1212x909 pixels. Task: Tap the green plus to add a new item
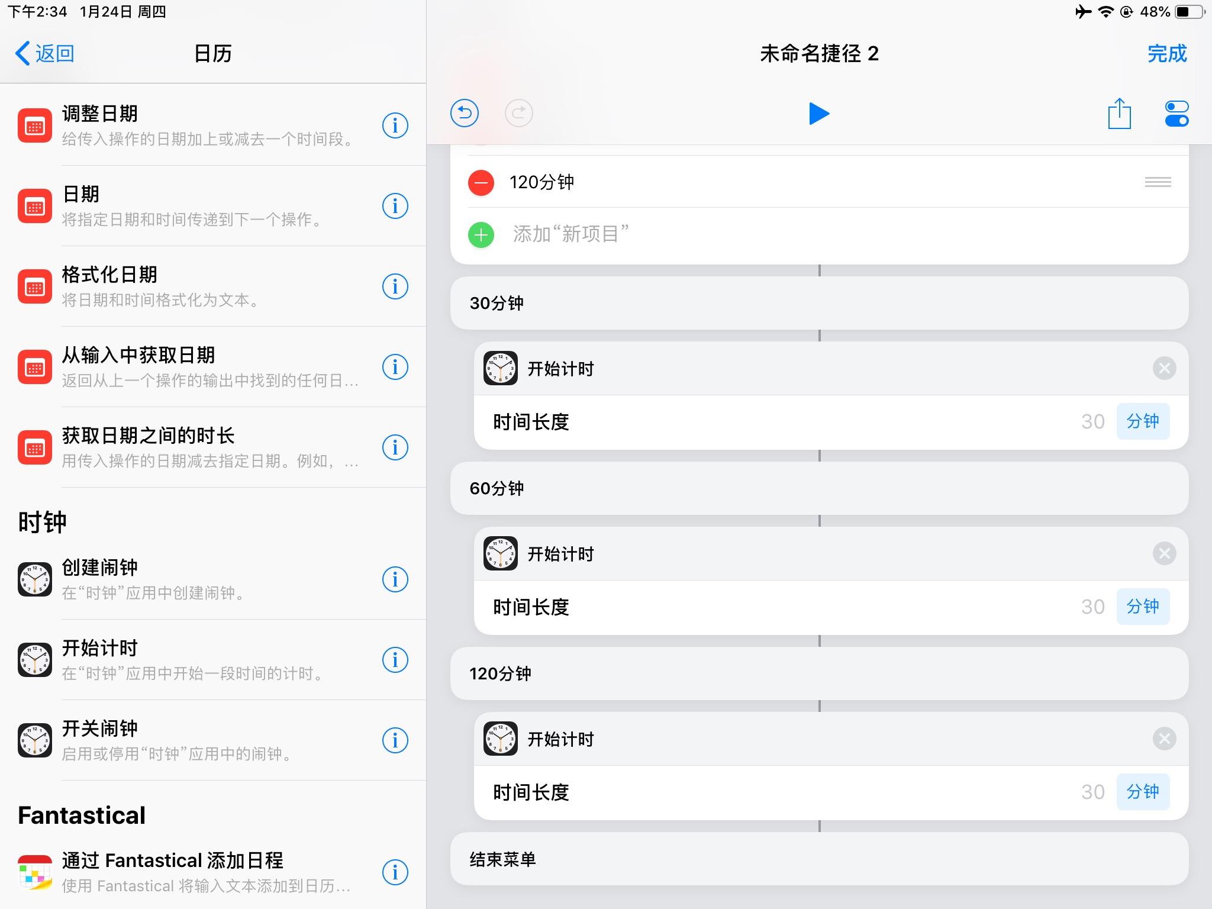tap(481, 235)
